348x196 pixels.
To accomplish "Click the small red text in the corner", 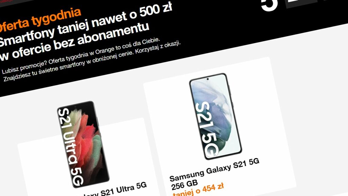I will (x=7, y=1).
